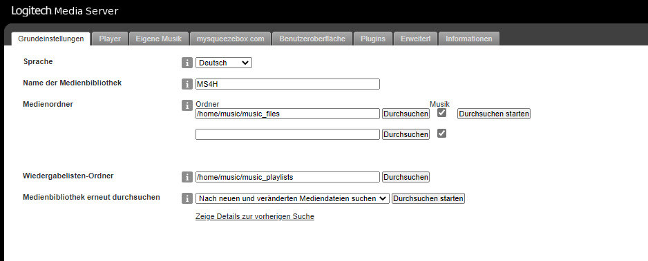Click the /home/music/music_playlists field

pyautogui.click(x=287, y=178)
